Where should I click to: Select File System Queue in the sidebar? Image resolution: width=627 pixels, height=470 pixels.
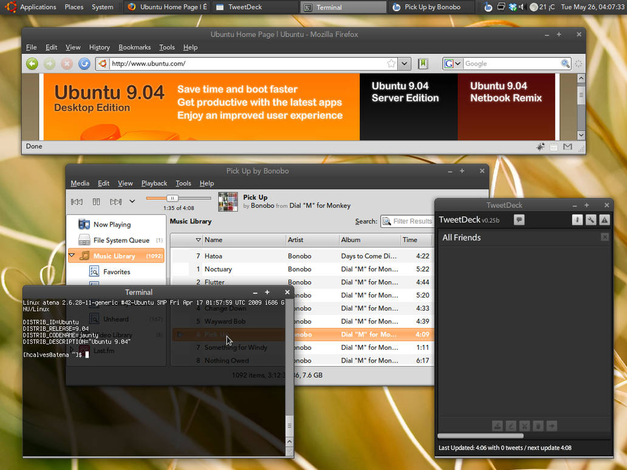pos(117,240)
